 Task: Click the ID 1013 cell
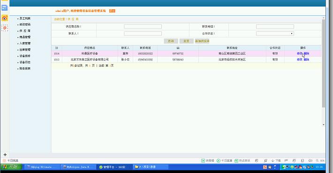[x=56, y=60]
